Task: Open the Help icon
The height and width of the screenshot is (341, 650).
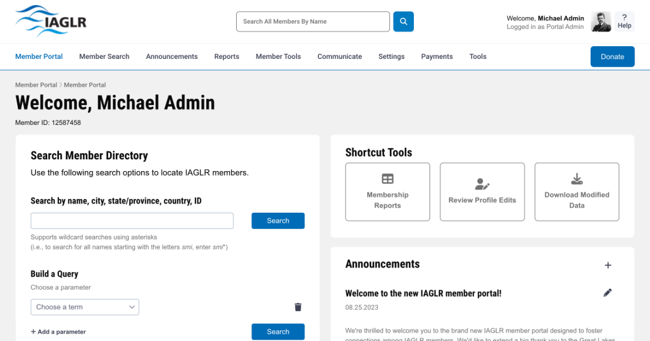Action: (x=624, y=22)
